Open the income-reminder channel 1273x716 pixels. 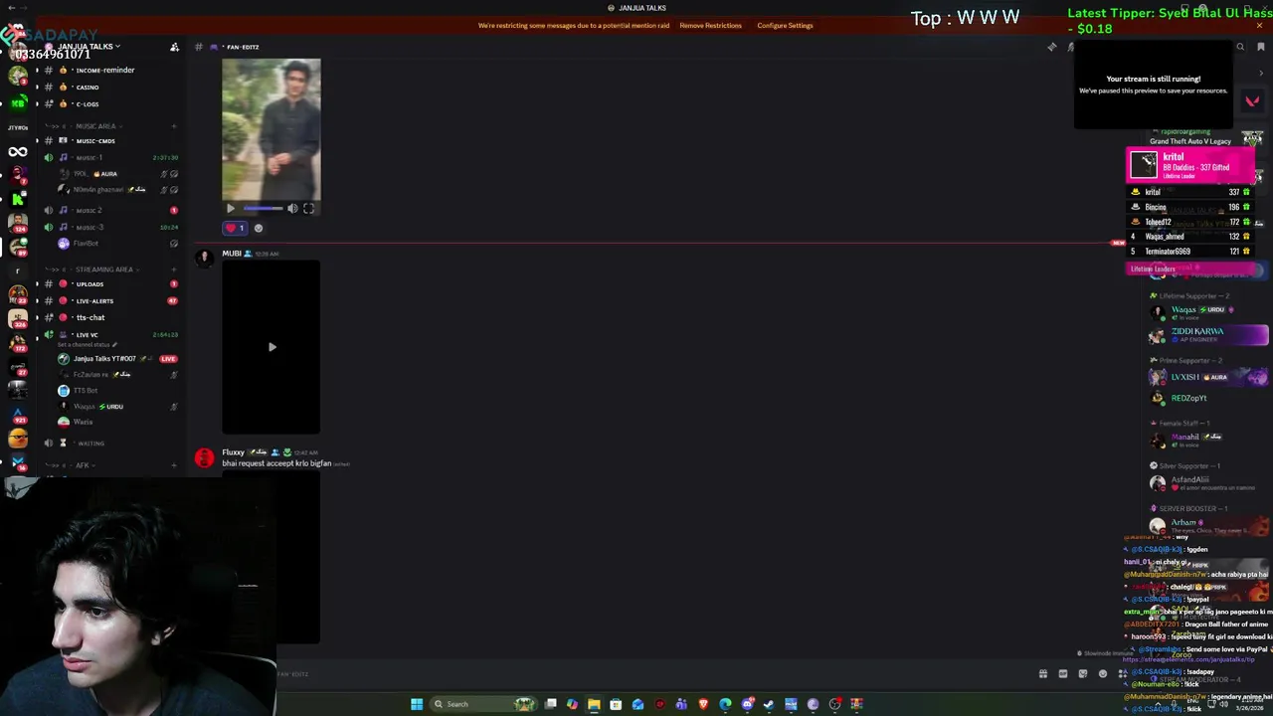104,70
